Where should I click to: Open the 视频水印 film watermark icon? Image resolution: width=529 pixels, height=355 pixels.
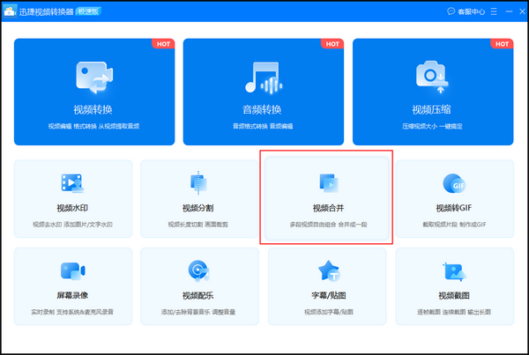pos(73,183)
